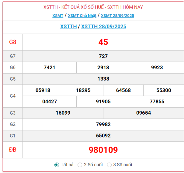184x173 pixels.
Task: Select the G5 result 1338
Action: tap(103, 79)
